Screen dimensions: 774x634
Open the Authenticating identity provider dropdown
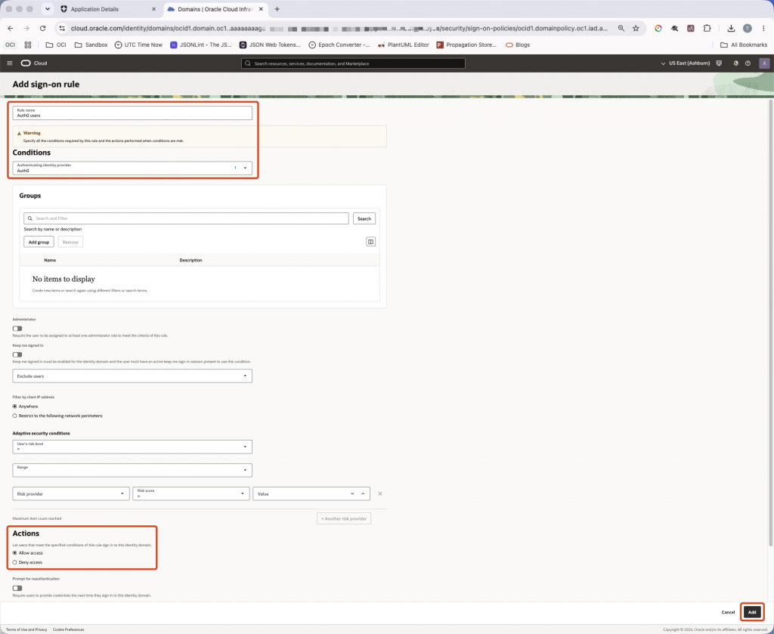point(132,168)
